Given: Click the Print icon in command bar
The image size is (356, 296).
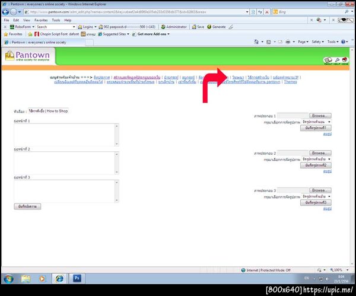Looking at the screenshot, I should [x=288, y=42].
